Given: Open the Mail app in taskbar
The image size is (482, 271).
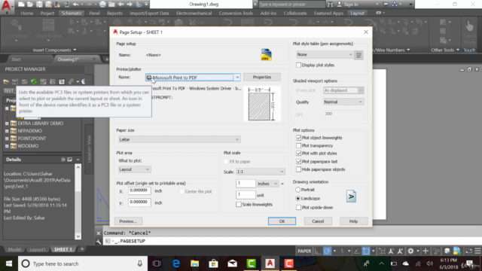Looking at the screenshot, I should [233, 263].
